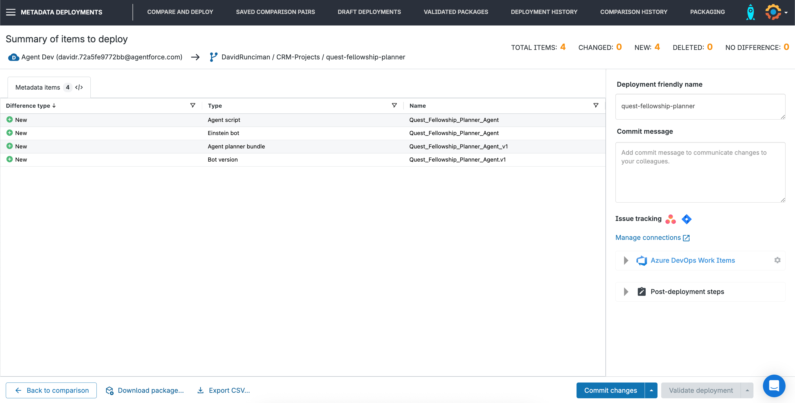
Task: Open the support chat bubble
Action: [774, 385]
